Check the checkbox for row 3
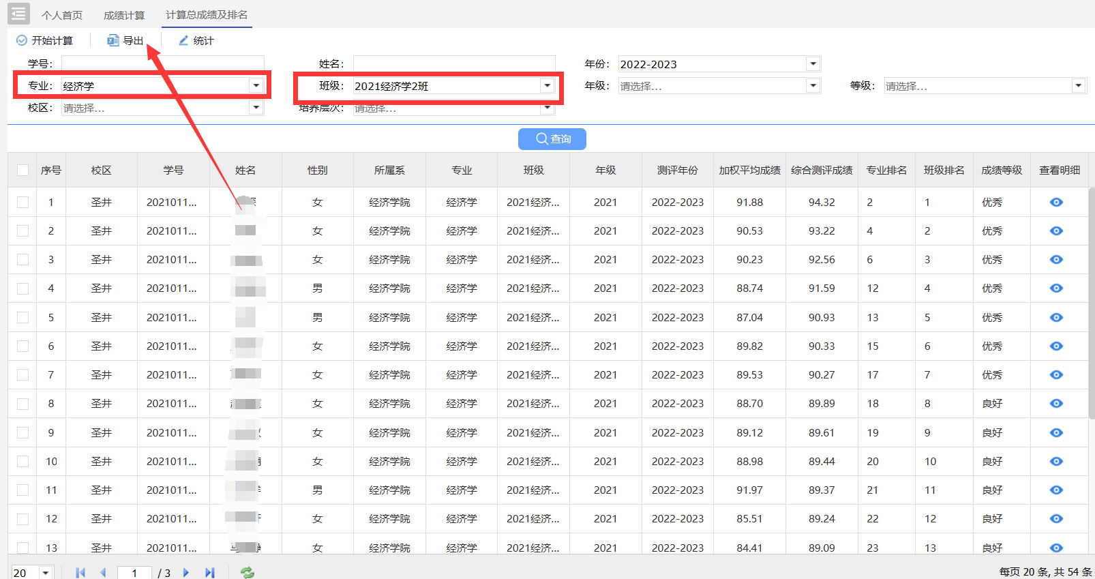Screen dimensions: 1095x579 (22, 259)
